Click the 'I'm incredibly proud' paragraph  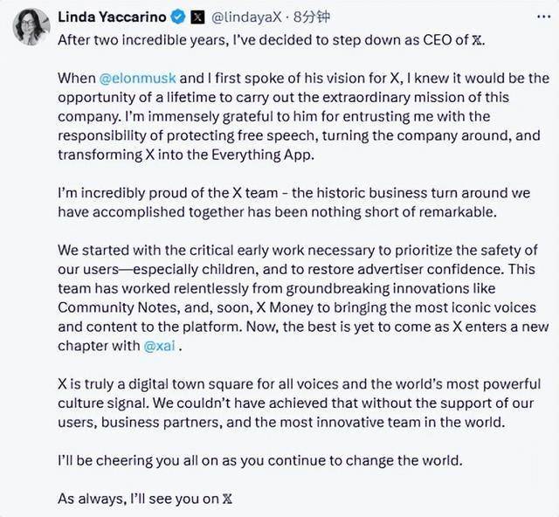tap(294, 202)
